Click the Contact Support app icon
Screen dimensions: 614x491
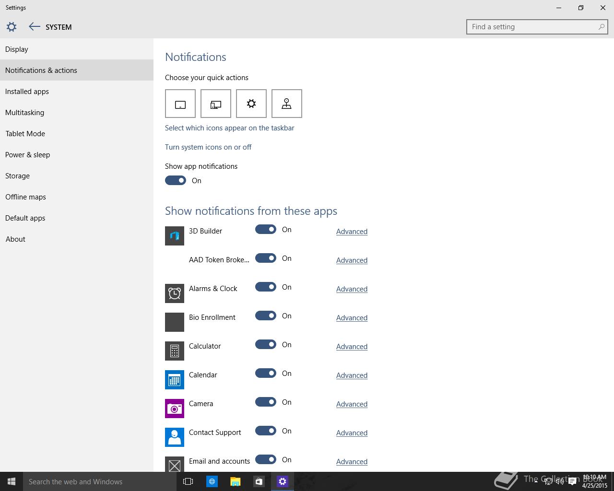(175, 437)
